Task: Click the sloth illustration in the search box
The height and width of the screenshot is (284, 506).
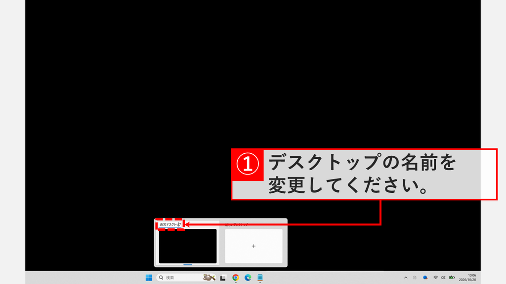Action: pos(209,277)
